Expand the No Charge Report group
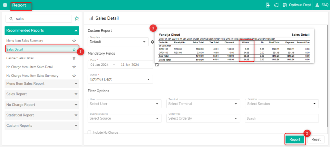 pos(42,105)
